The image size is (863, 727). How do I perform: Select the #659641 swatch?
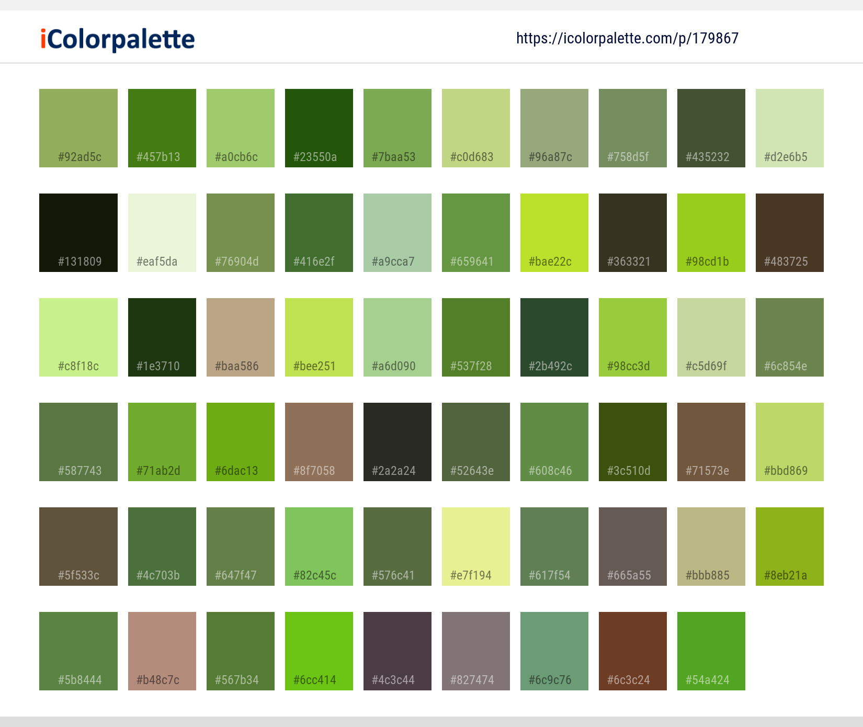tap(476, 233)
